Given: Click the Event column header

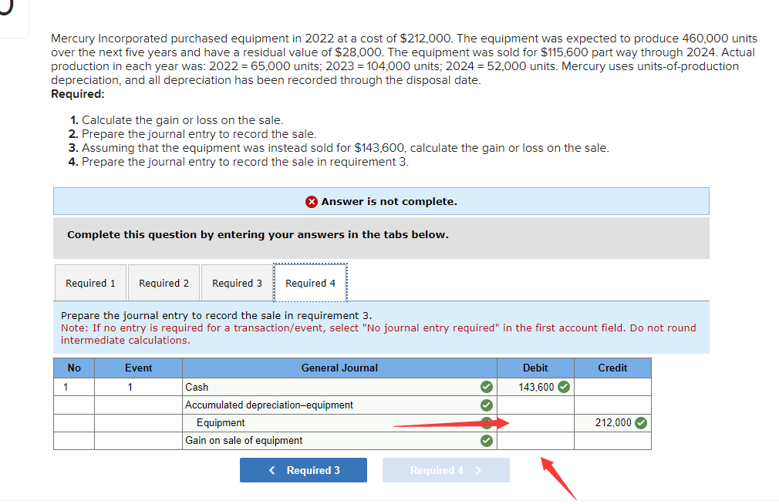Looking at the screenshot, I should (138, 368).
